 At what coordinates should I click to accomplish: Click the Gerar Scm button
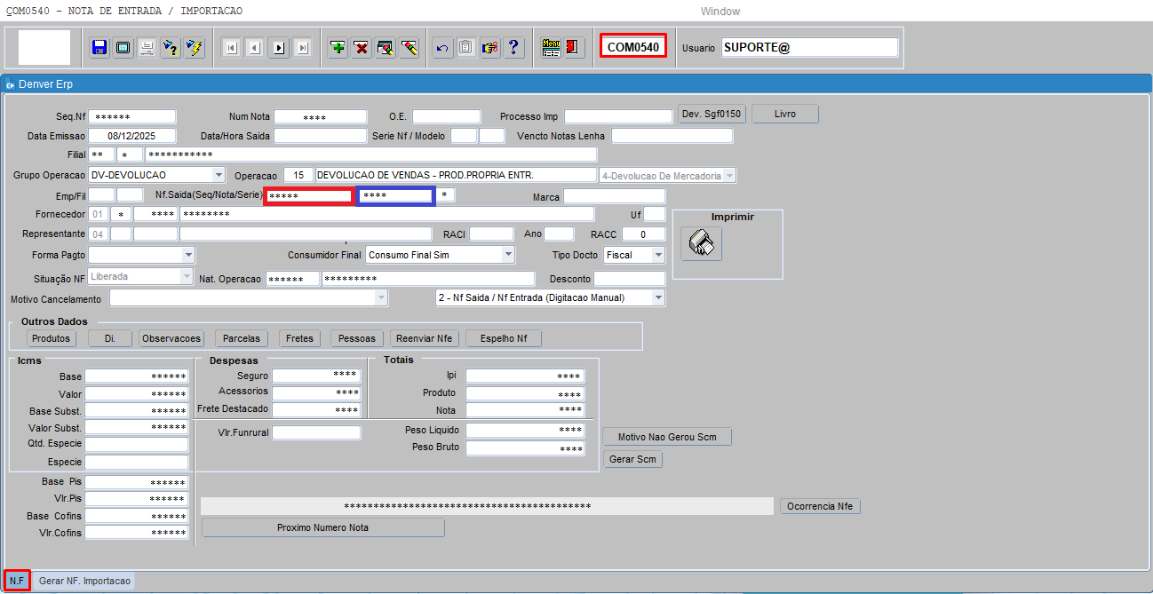[633, 459]
